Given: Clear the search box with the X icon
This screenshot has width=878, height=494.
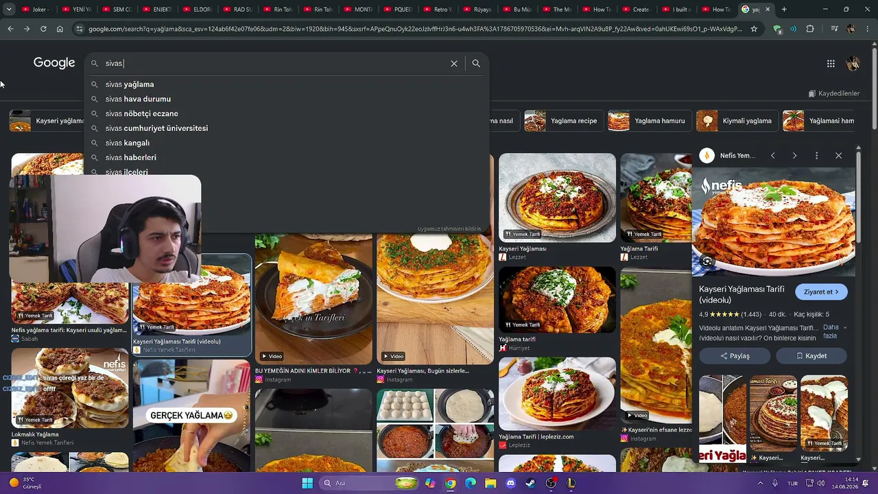Looking at the screenshot, I should [454, 63].
